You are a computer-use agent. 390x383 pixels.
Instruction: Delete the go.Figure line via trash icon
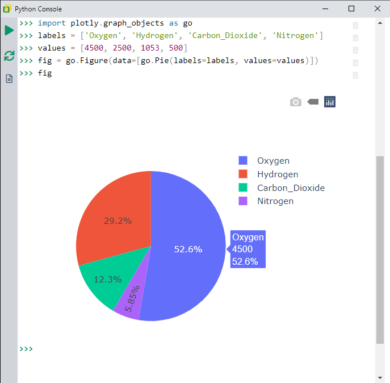[x=355, y=63]
